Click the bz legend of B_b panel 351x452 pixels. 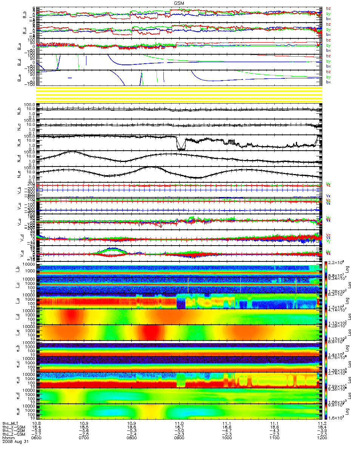[328, 8]
